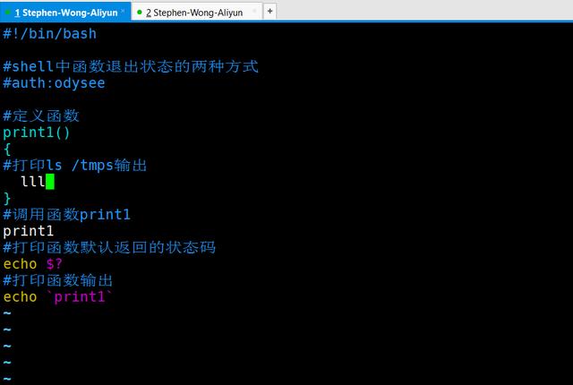Click the closing brace "}" line

(x=7, y=198)
